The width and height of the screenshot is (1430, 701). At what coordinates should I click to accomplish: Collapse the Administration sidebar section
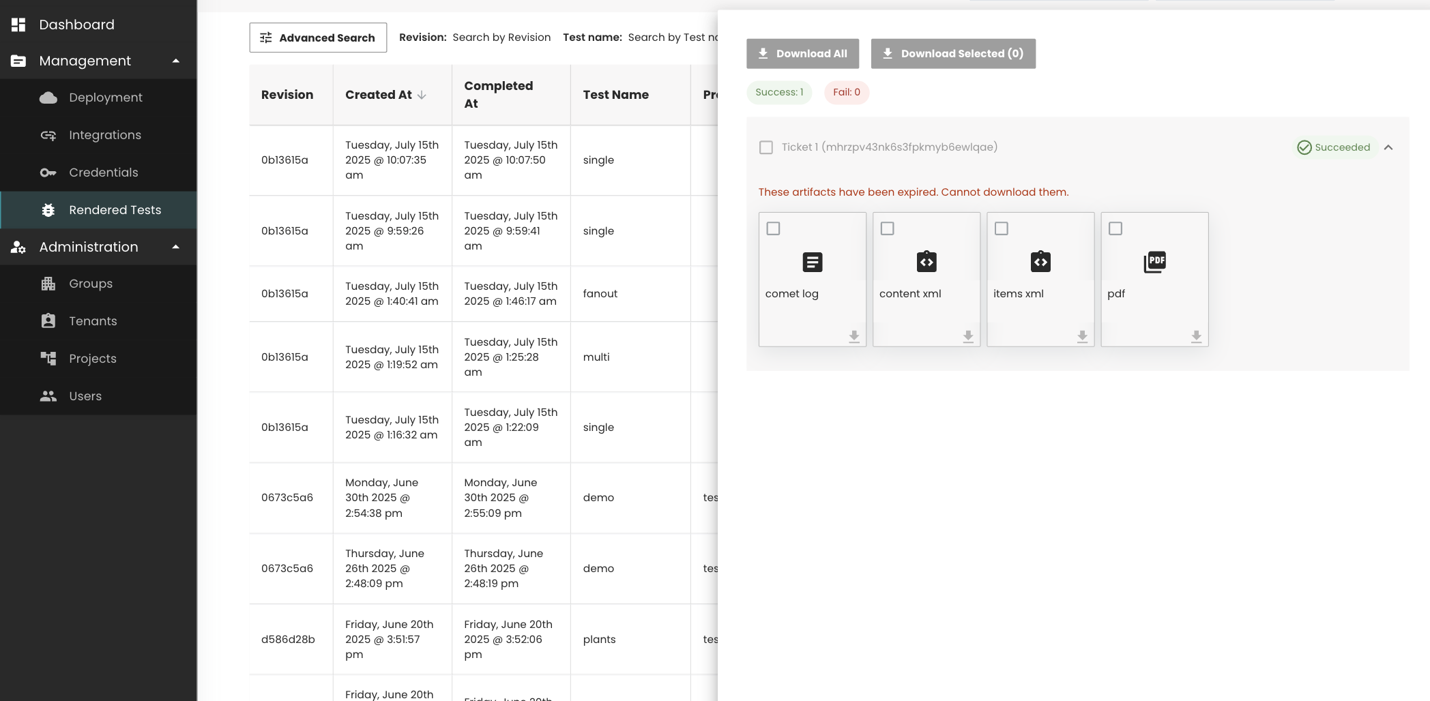click(176, 247)
